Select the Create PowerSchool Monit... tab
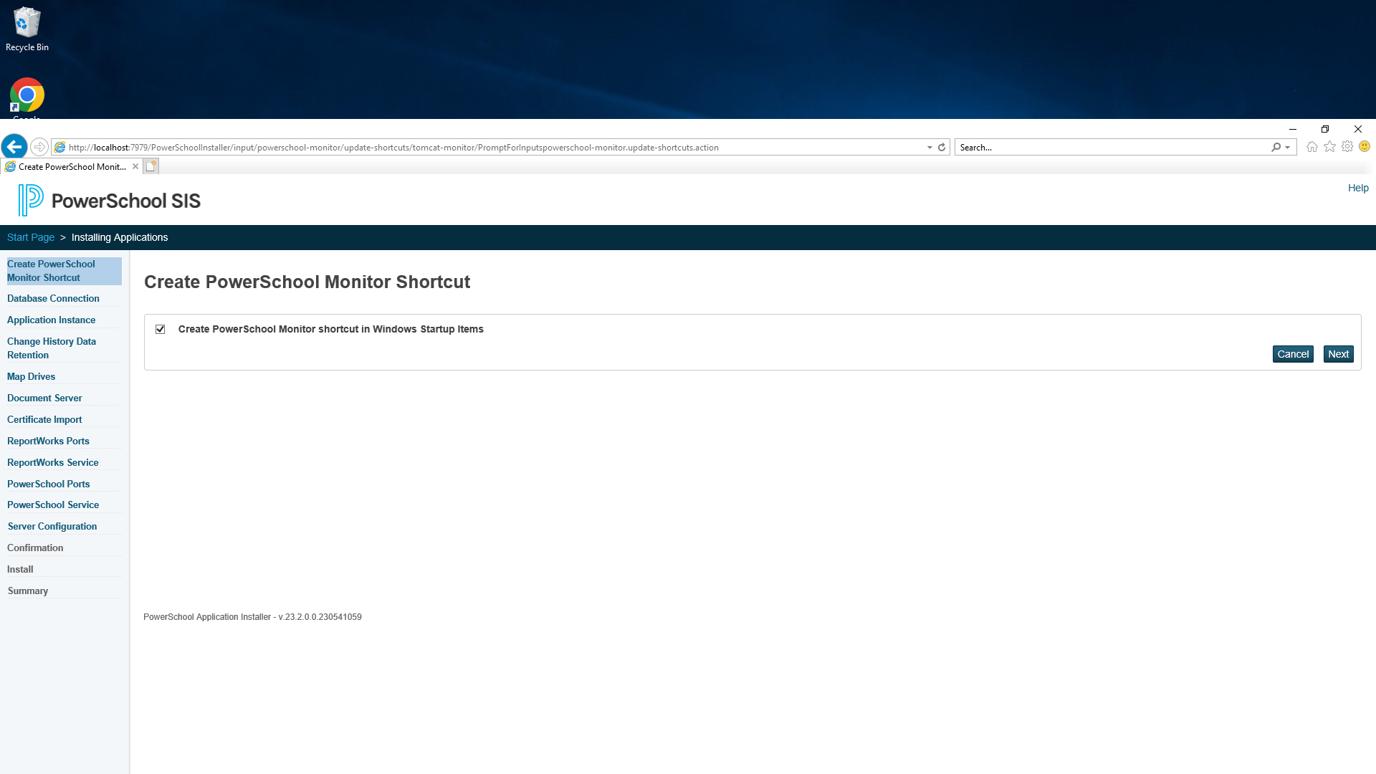 72,166
